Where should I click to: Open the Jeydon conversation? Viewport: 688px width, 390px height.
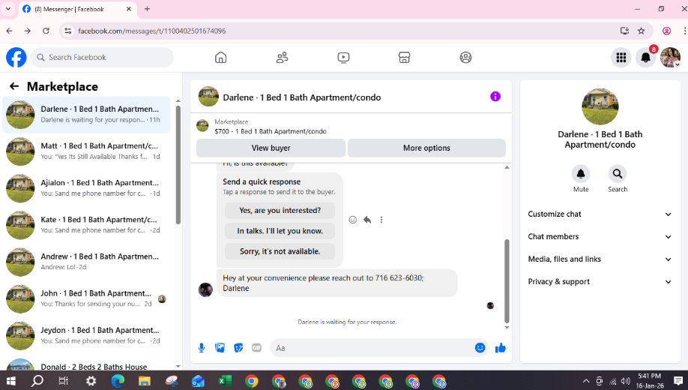click(86, 335)
